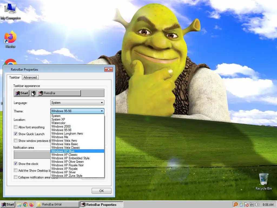The width and height of the screenshot is (277, 208).
Task: Select Windows Vista Basic theme
Action: tap(77, 144)
